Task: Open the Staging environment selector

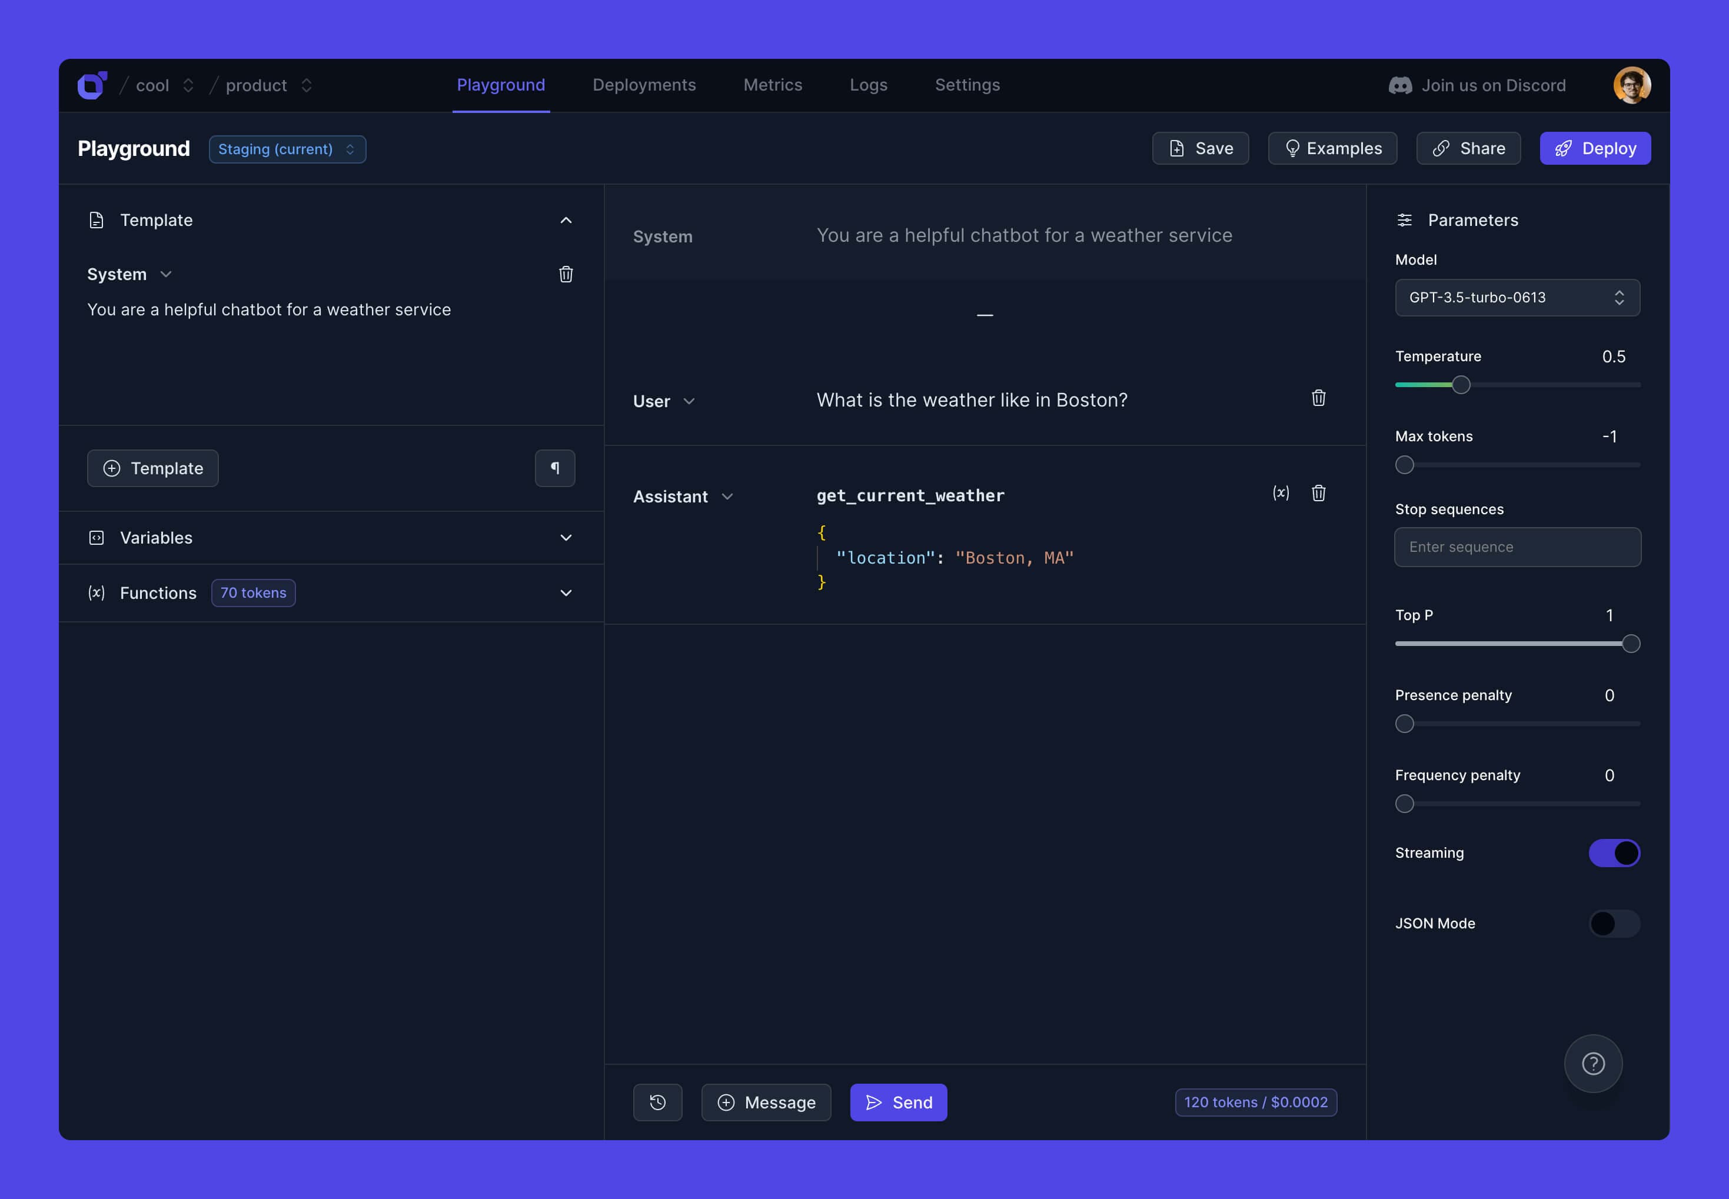Action: point(287,149)
